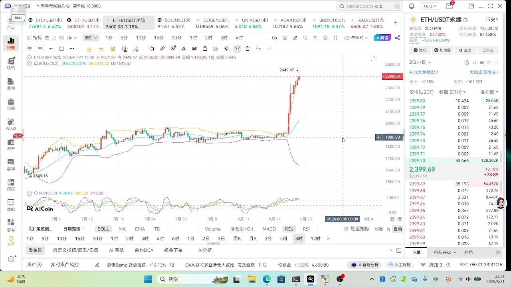
Task: Open the 8时 timeframe dropdown
Action: coord(91,38)
